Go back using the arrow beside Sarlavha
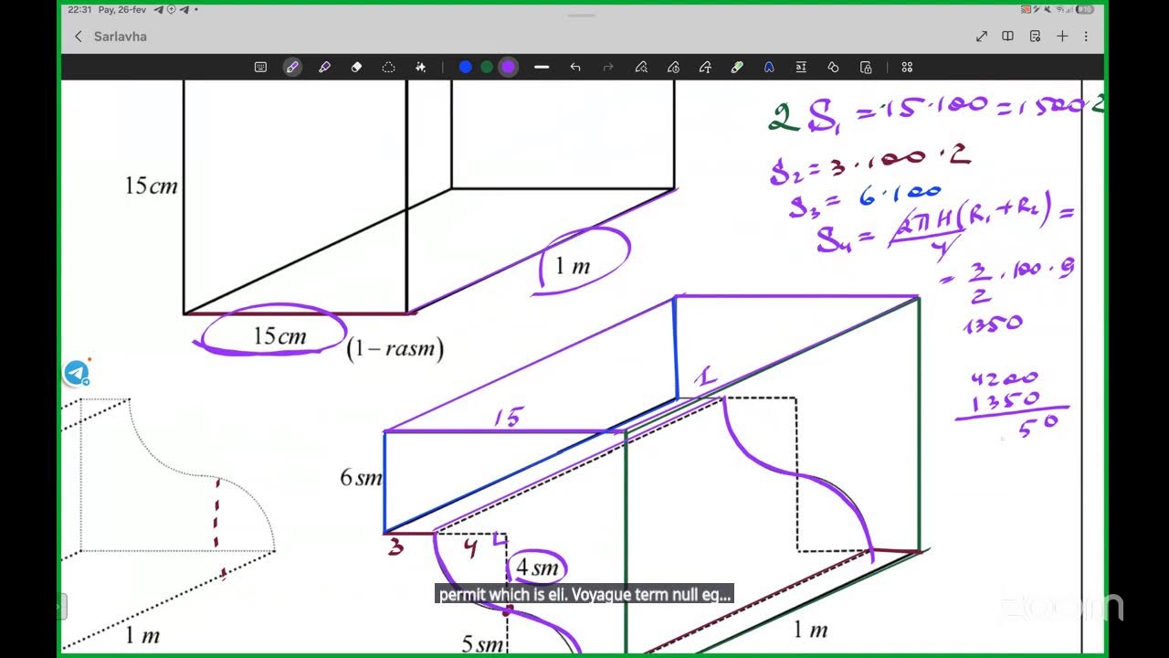Screen dimensions: 1169x658 click(78, 37)
